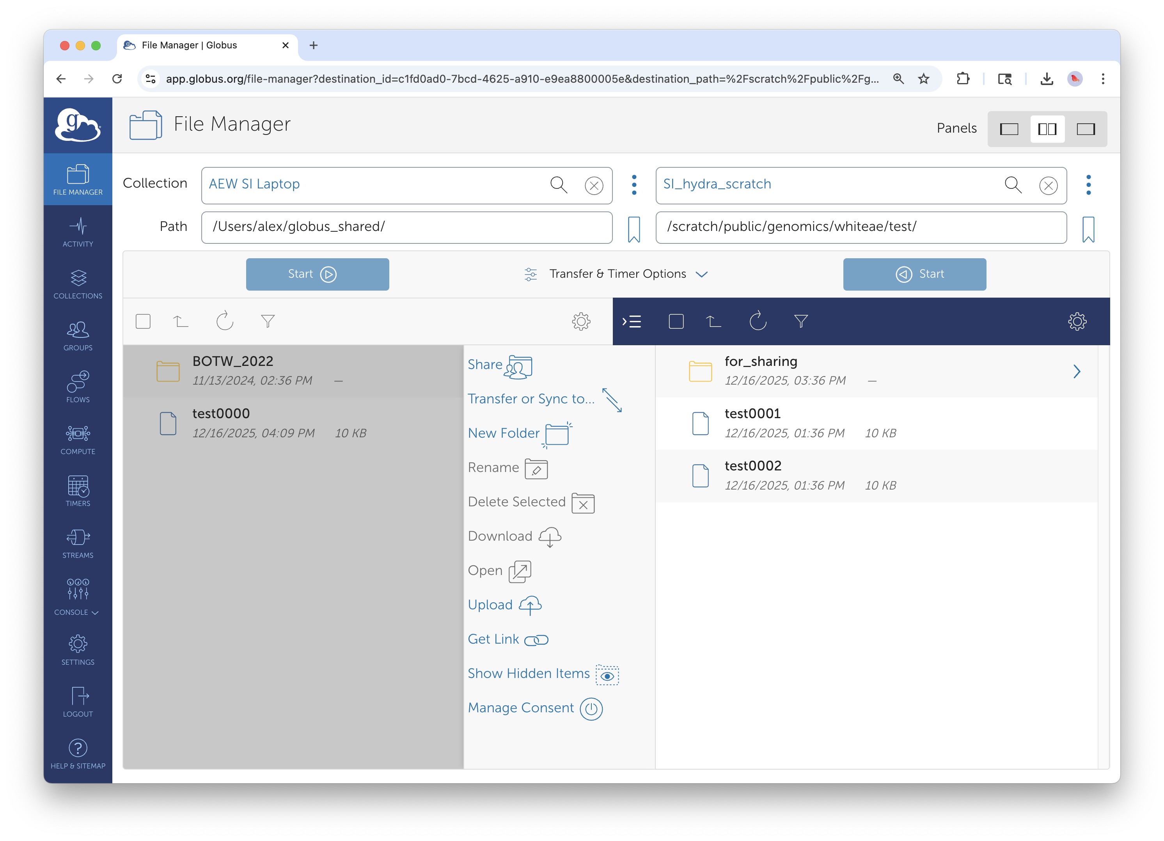Switch to single-panel layout
The height and width of the screenshot is (841, 1164).
tap(1008, 129)
